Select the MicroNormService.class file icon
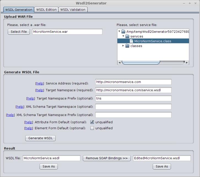 (x=132, y=41)
